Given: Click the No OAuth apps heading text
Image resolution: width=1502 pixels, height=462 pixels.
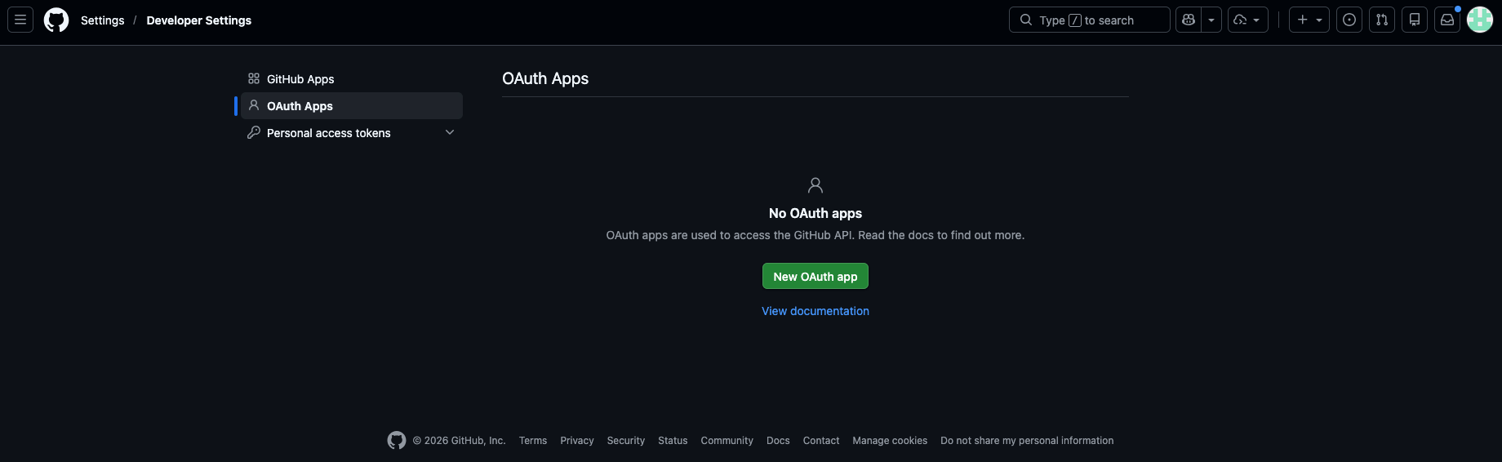Looking at the screenshot, I should (x=815, y=213).
